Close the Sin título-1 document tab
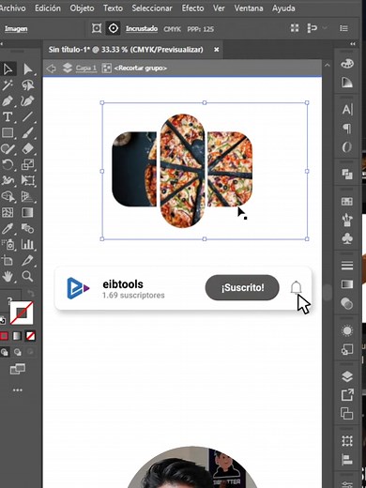This screenshot has width=366, height=488. click(216, 50)
